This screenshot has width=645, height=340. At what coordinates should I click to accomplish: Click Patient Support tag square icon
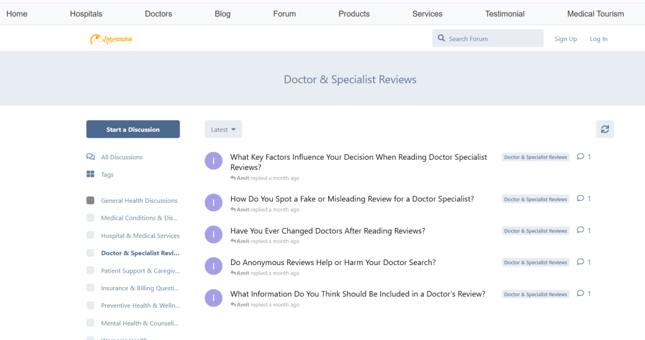click(x=91, y=270)
